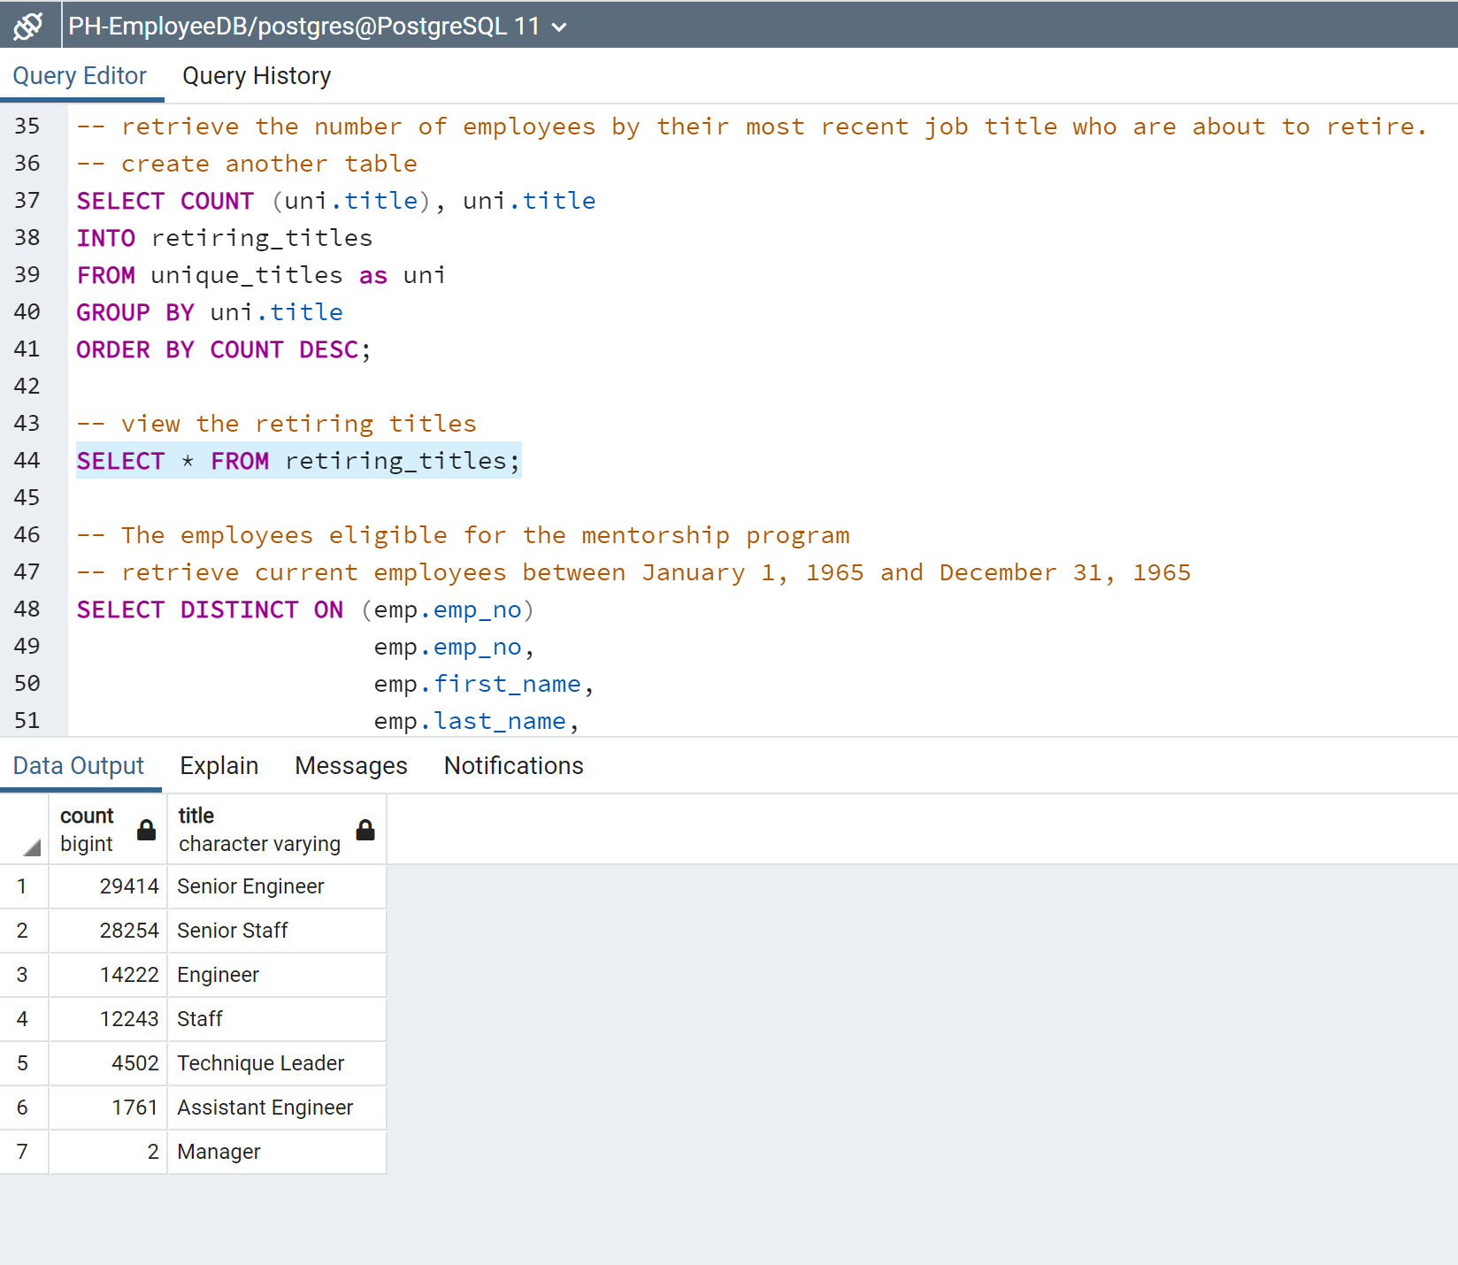Image resolution: width=1458 pixels, height=1265 pixels.
Task: Select row 1 containing Senior Engineer
Action: pyautogui.click(x=23, y=885)
